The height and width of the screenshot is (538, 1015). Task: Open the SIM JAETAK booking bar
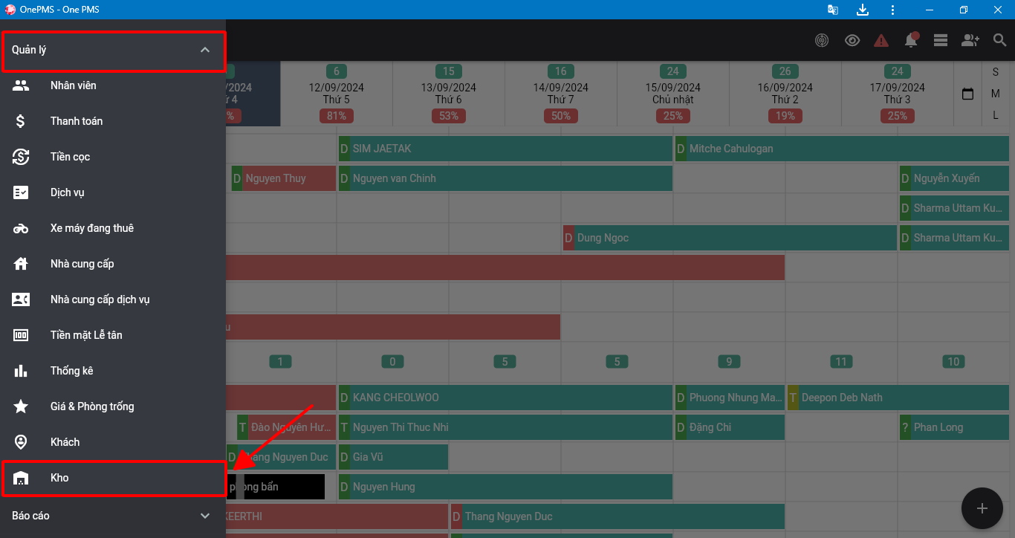(x=505, y=149)
